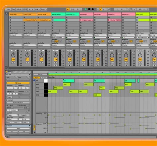This screenshot has width=157, height=146.
Task: Click the Link button in top bar
Action: 8,9
